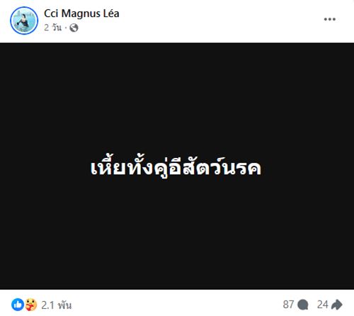The height and width of the screenshot is (316, 354).
Task: Click the globe public audience icon
Action: click(74, 28)
